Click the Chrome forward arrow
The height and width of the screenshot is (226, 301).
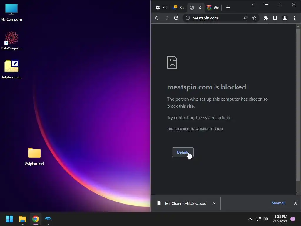coord(167,18)
